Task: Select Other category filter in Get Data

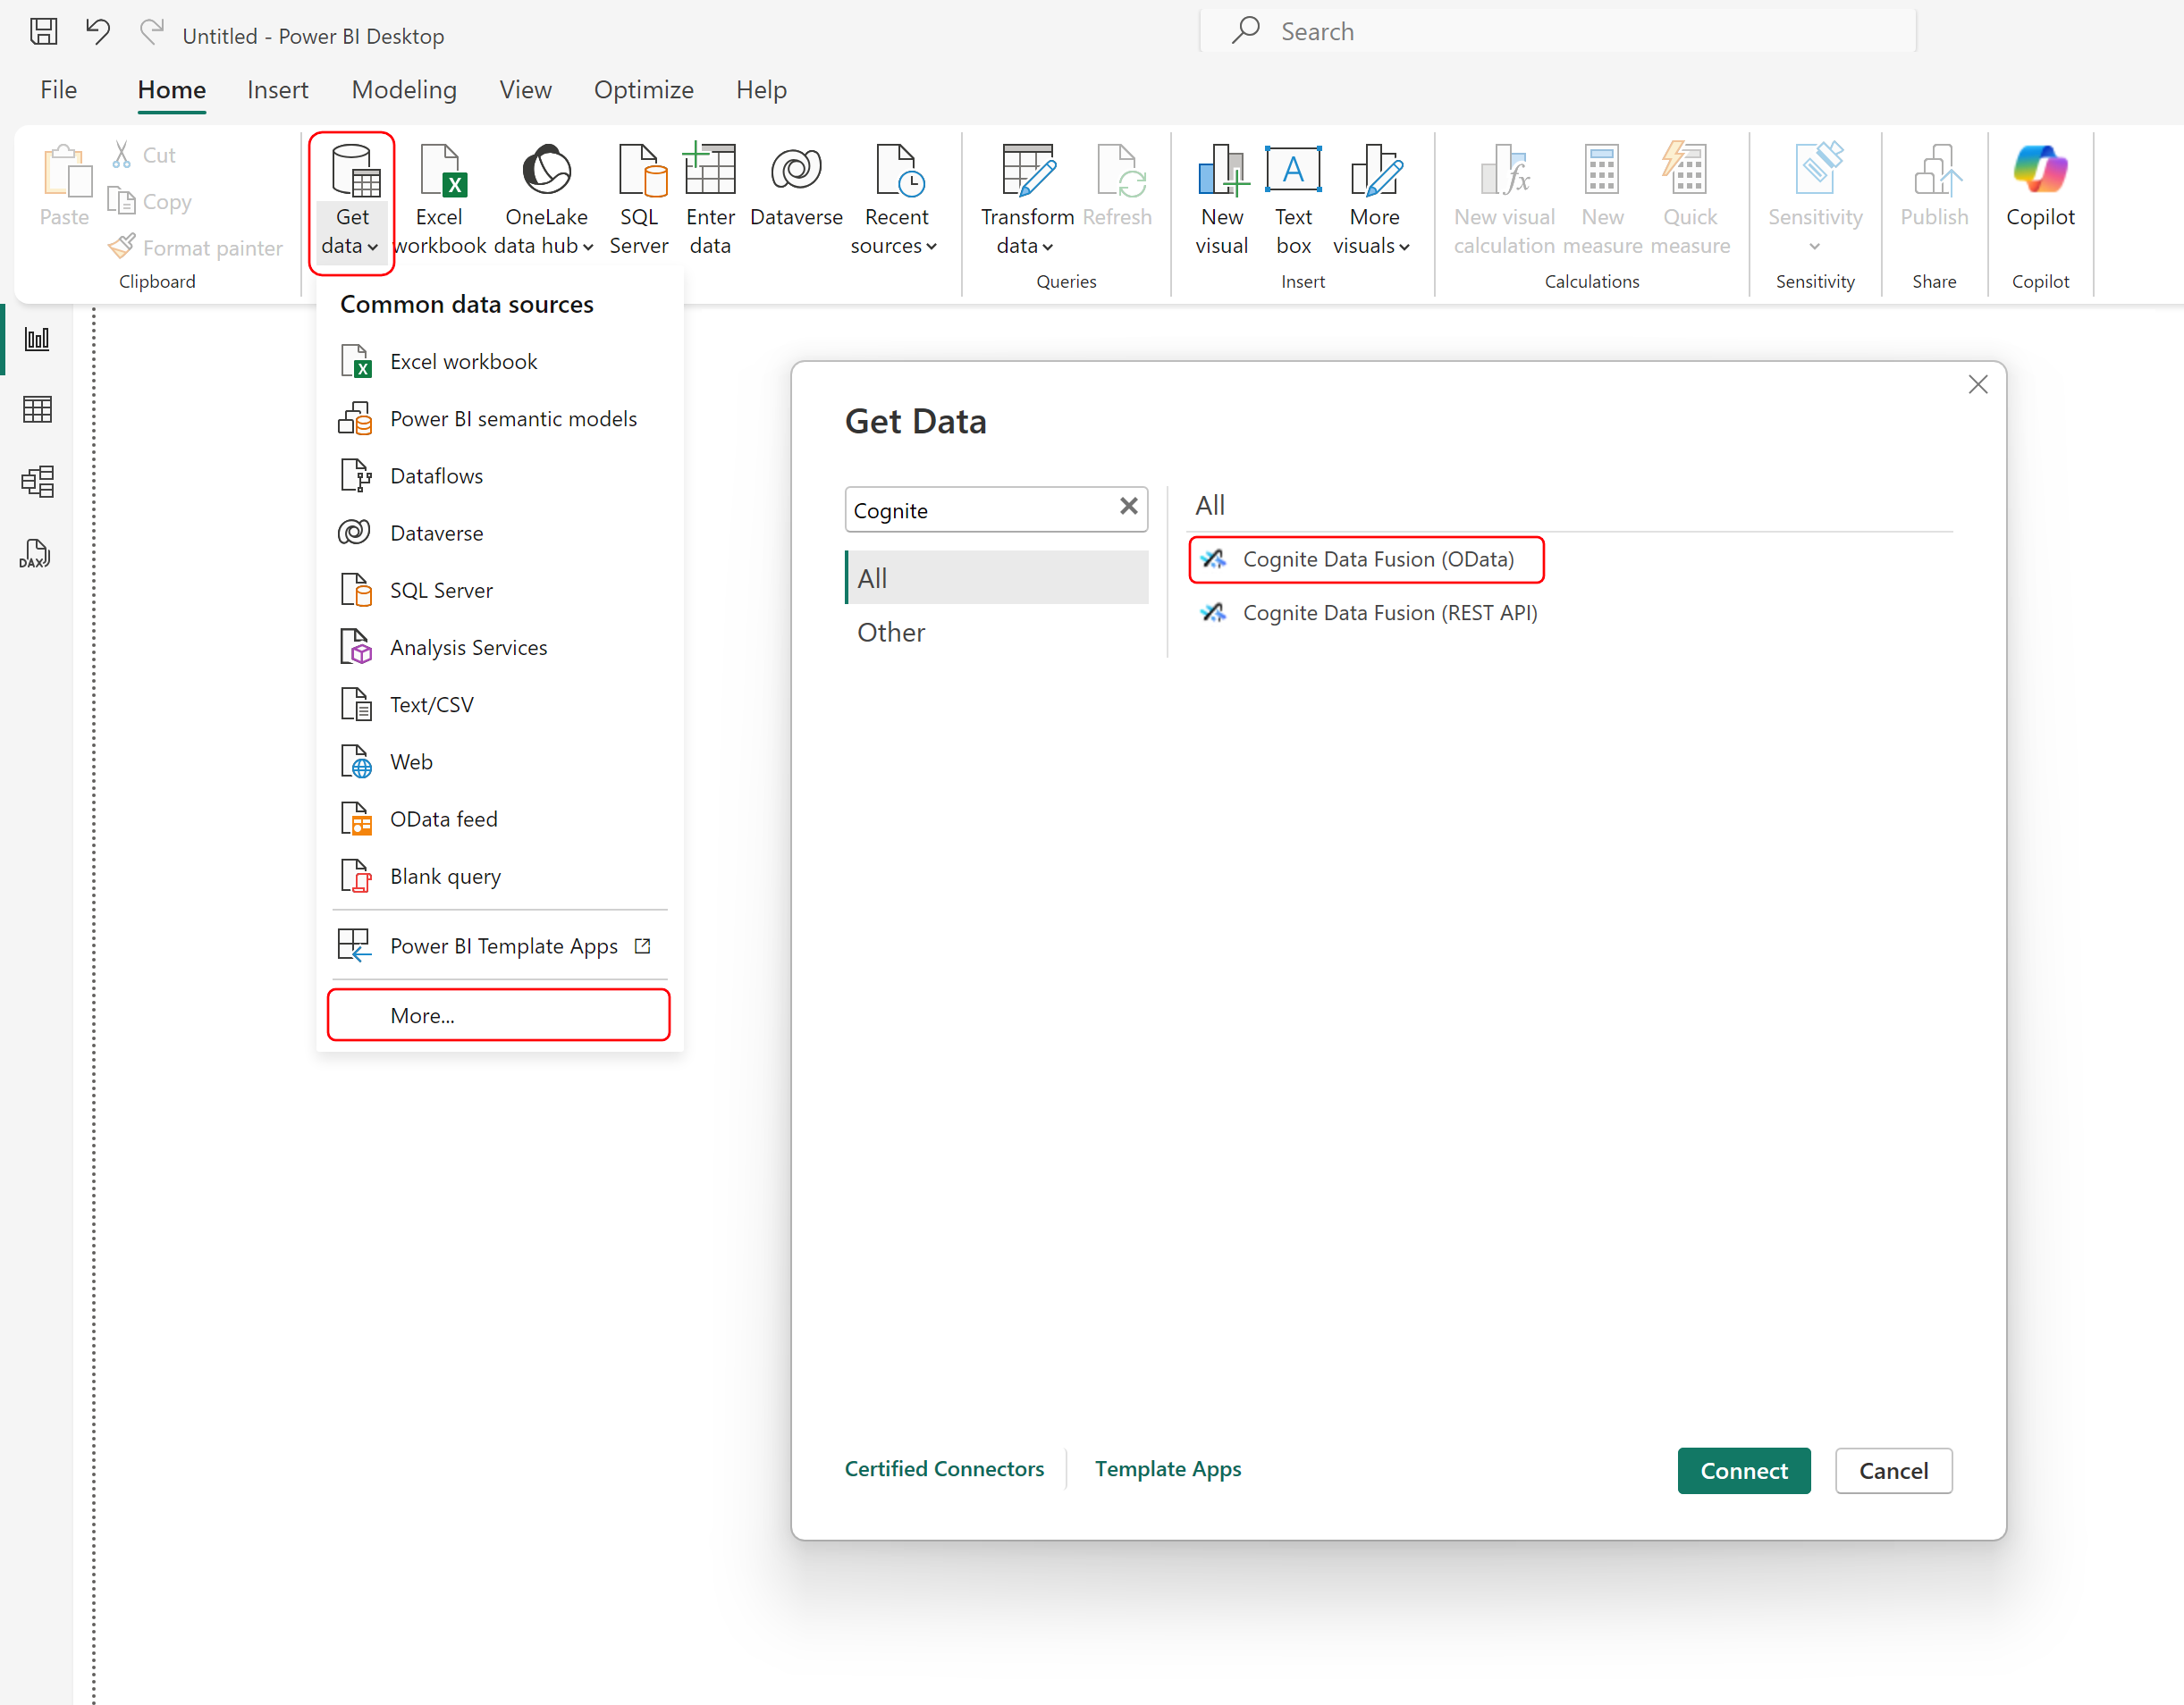Action: point(891,631)
